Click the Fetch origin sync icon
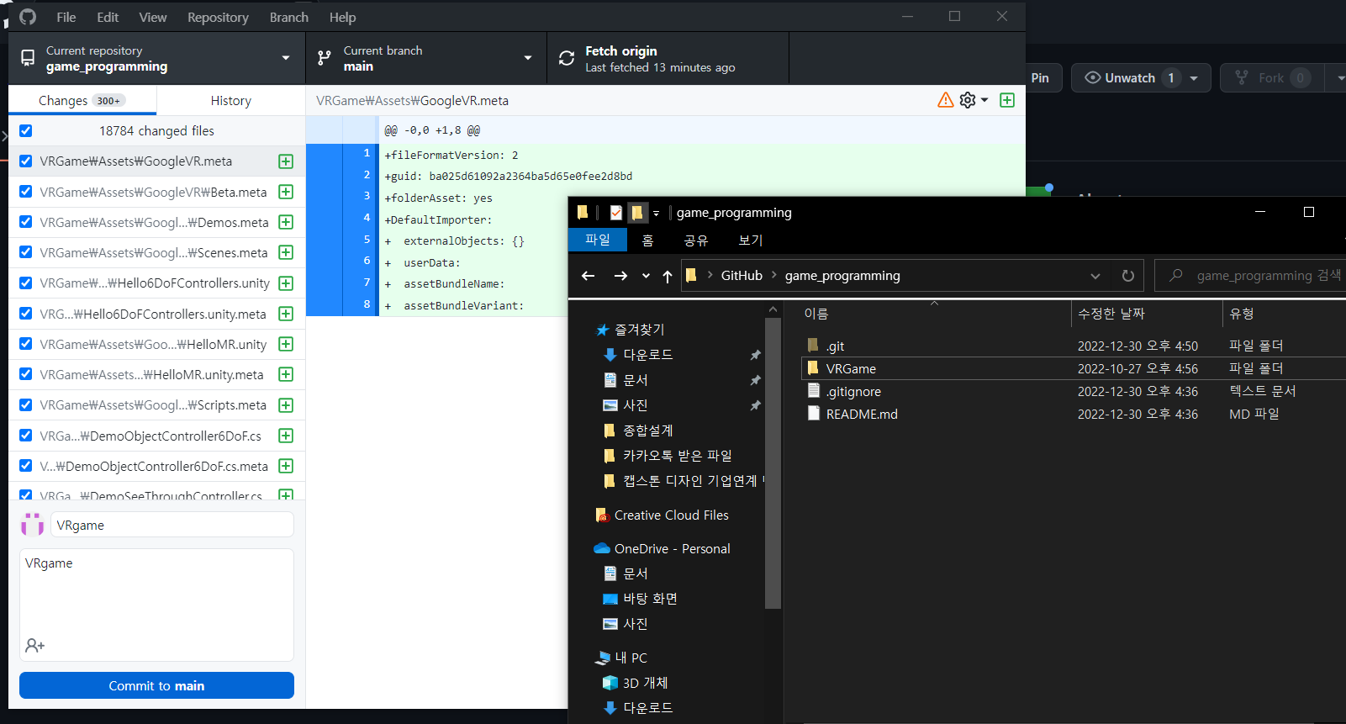The width and height of the screenshot is (1346, 724). tap(567, 58)
